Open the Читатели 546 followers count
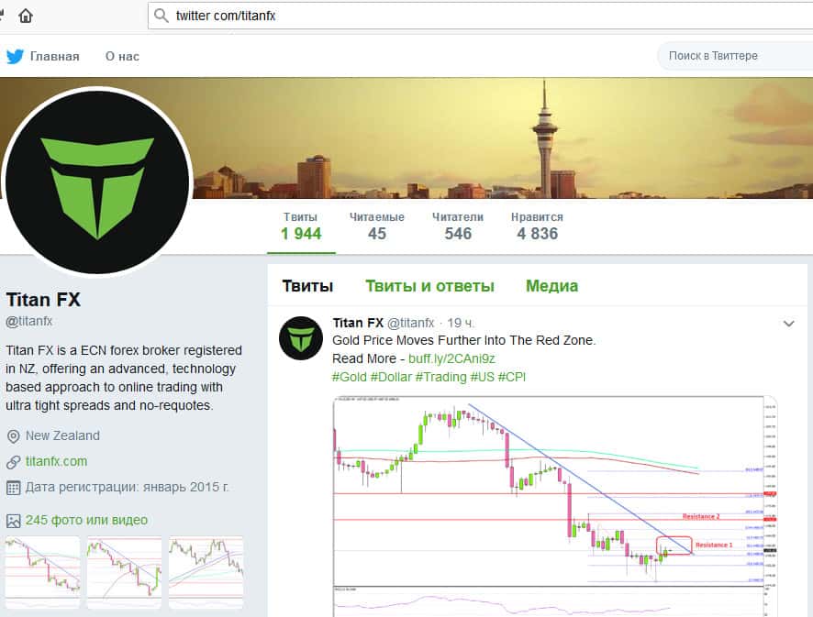This screenshot has height=617, width=813. coord(458,226)
